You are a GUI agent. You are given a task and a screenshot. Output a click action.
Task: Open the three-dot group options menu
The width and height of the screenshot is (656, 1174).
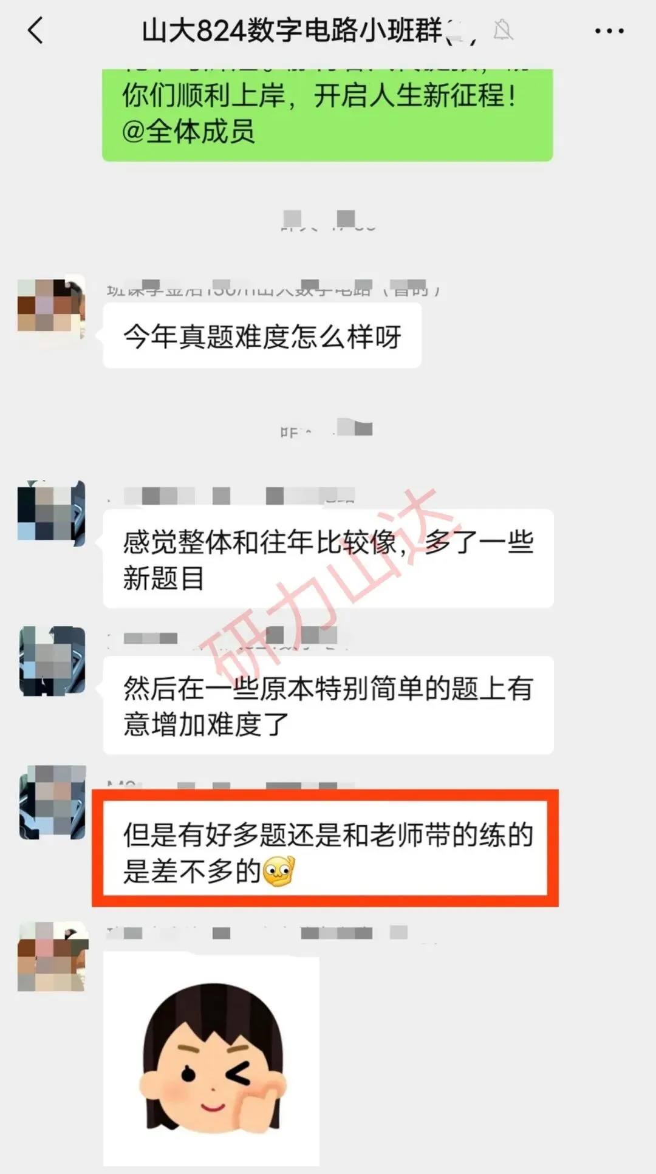pyautogui.click(x=609, y=31)
